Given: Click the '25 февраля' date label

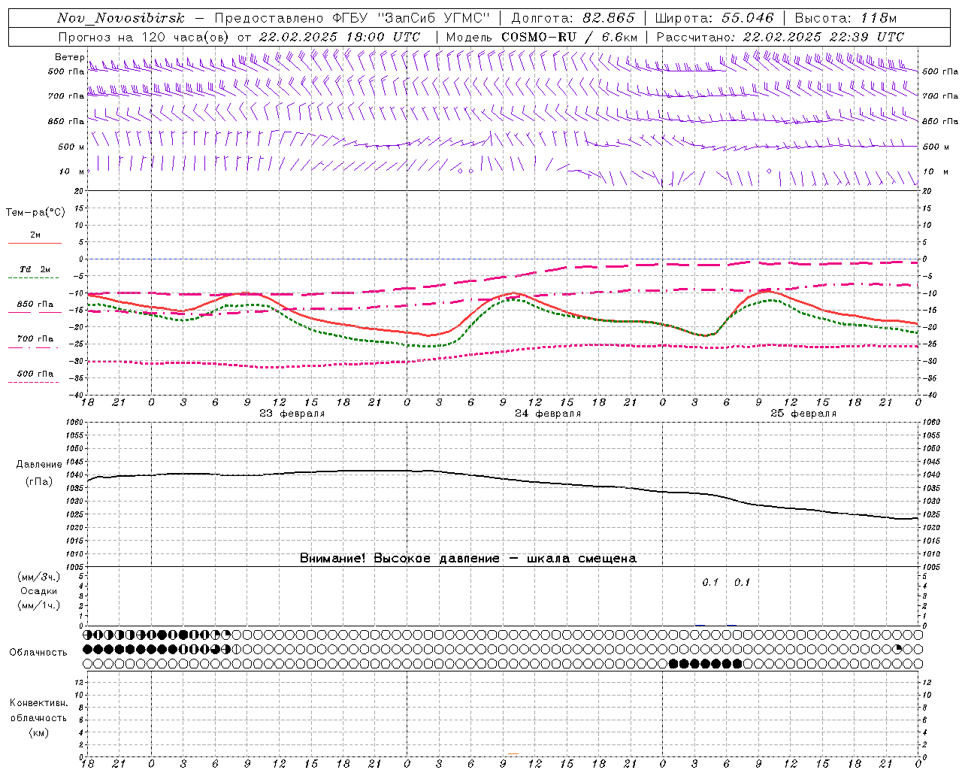Looking at the screenshot, I should point(803,414).
